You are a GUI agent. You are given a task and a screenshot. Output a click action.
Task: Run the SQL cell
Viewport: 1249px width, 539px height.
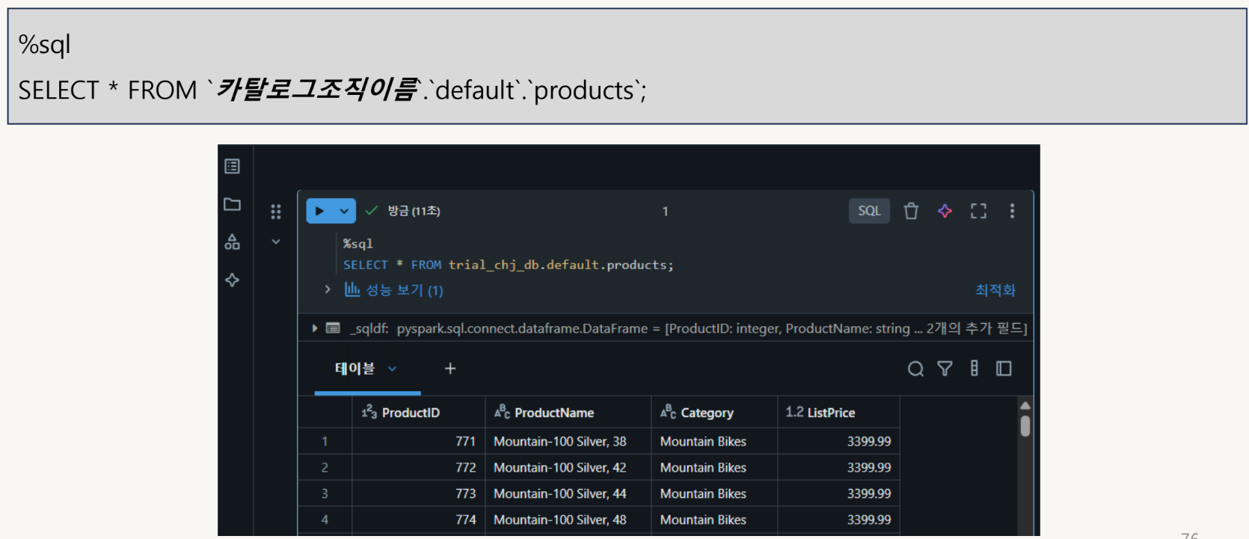[x=320, y=212]
